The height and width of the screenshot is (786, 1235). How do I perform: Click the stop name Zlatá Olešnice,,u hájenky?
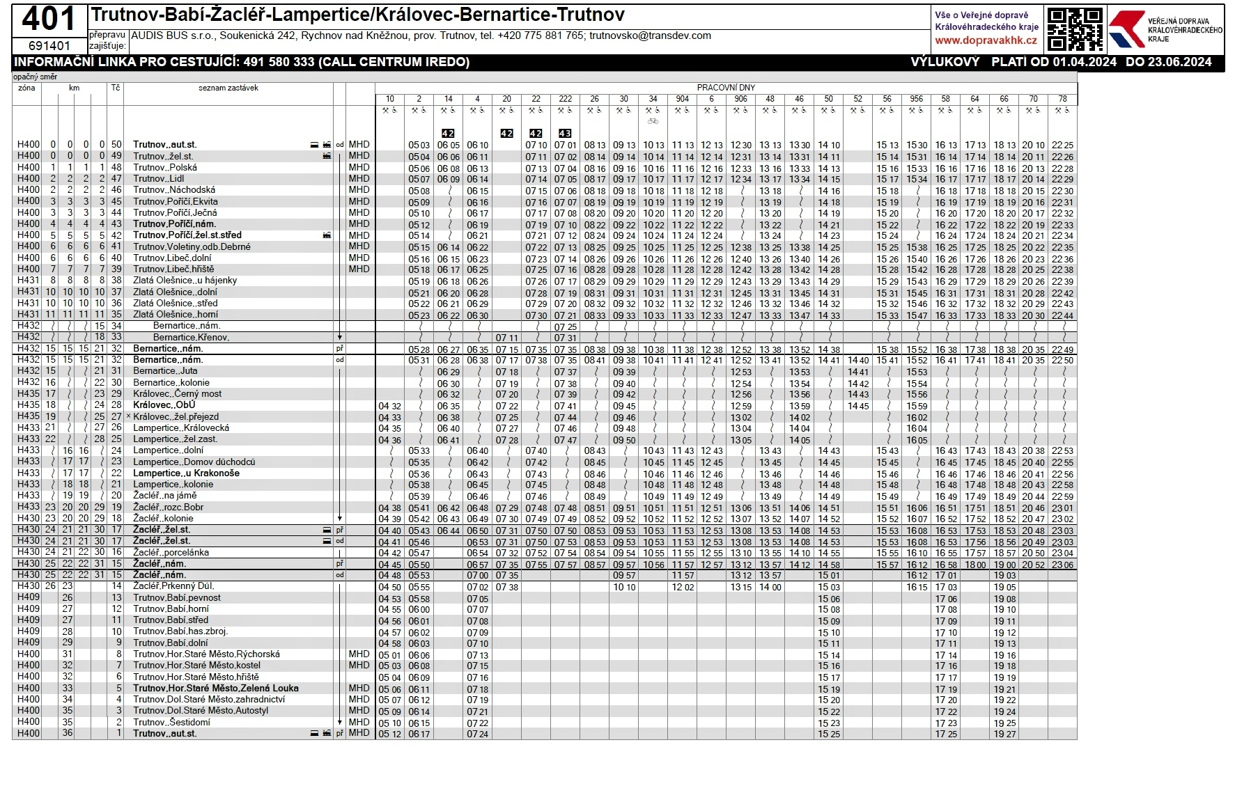pyautogui.click(x=185, y=280)
